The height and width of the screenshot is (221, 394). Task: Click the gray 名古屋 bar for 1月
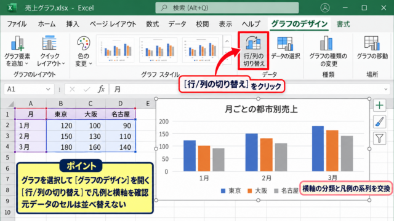pos(219,160)
